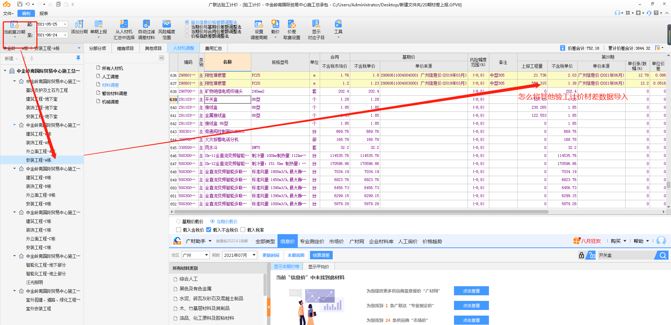Open the 广材助手 dropdown arrow
Image resolution: width=671 pixels, height=325 pixels.
click(210, 241)
